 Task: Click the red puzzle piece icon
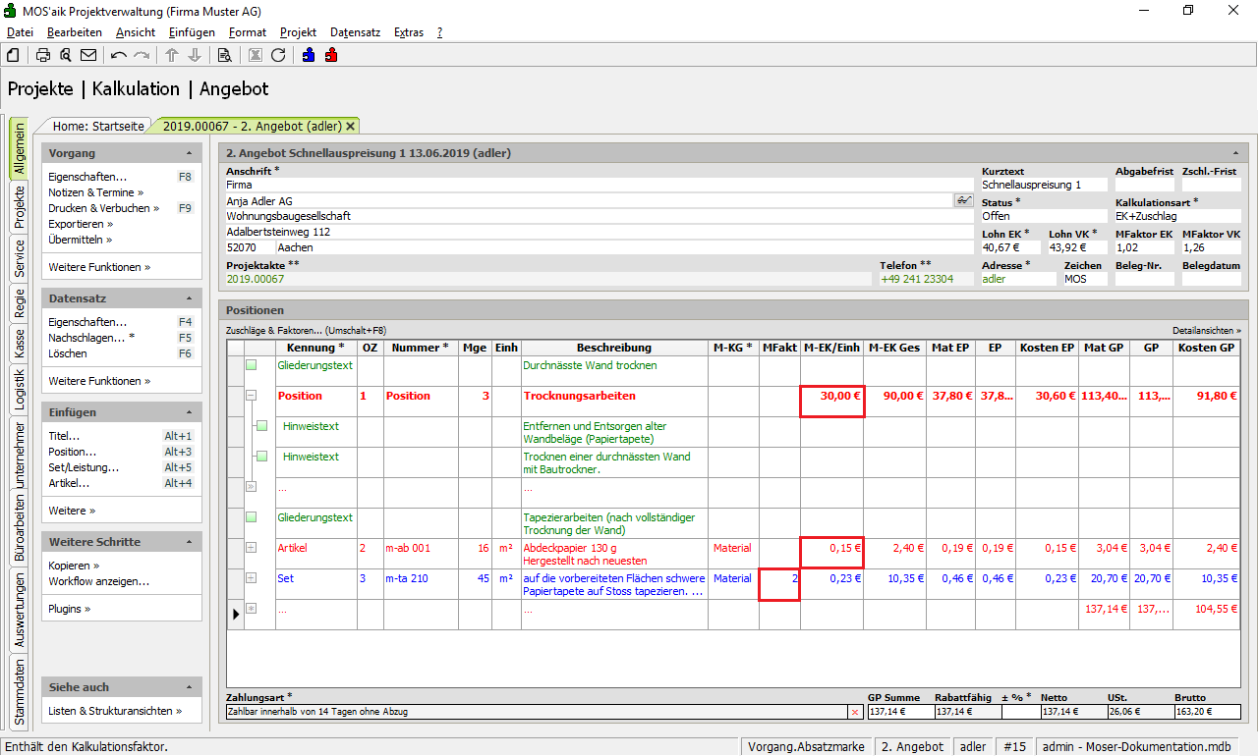pyautogui.click(x=330, y=55)
